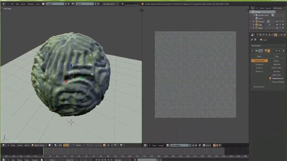
Task: Click the pin image icon in image editor header
Action: [x=200, y=145]
